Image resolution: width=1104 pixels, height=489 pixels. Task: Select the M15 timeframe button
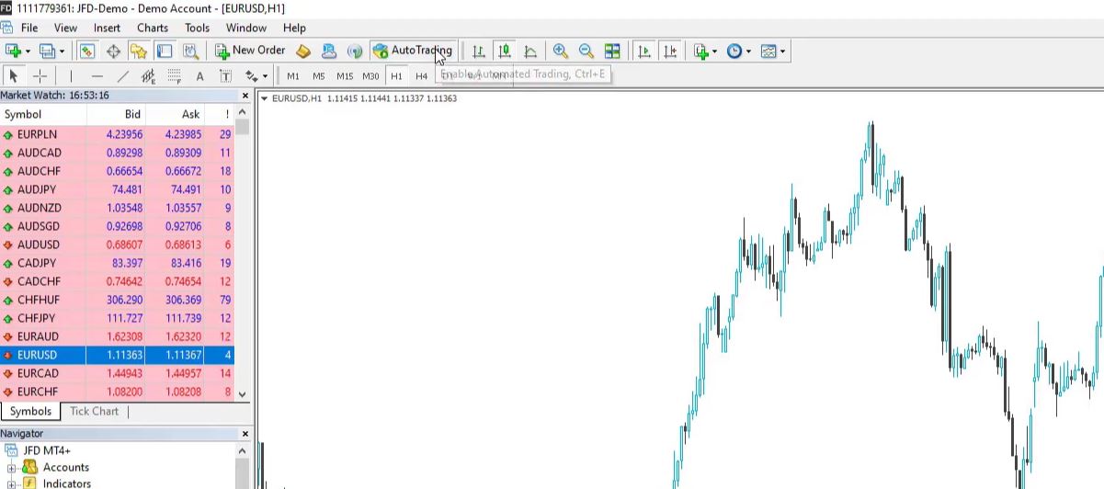pyautogui.click(x=345, y=76)
